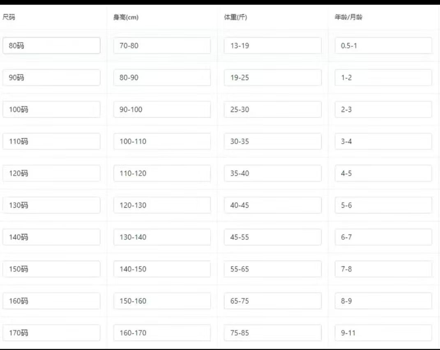Click the 13-19 weight input field

click(x=272, y=46)
